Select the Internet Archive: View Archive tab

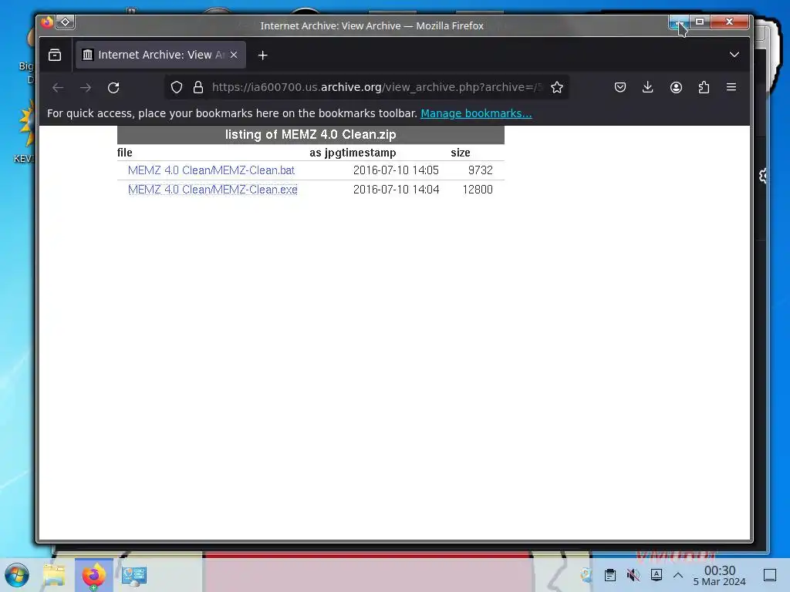(160, 55)
